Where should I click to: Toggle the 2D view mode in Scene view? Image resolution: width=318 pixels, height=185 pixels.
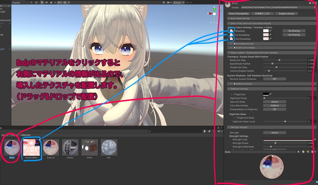pyautogui.click(x=36, y=2)
